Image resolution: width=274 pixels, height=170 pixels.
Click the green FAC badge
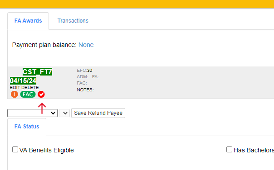coord(28,94)
